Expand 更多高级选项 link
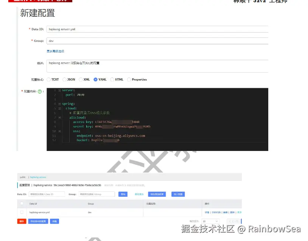Viewport: 308px width, 241px height. click(x=55, y=51)
